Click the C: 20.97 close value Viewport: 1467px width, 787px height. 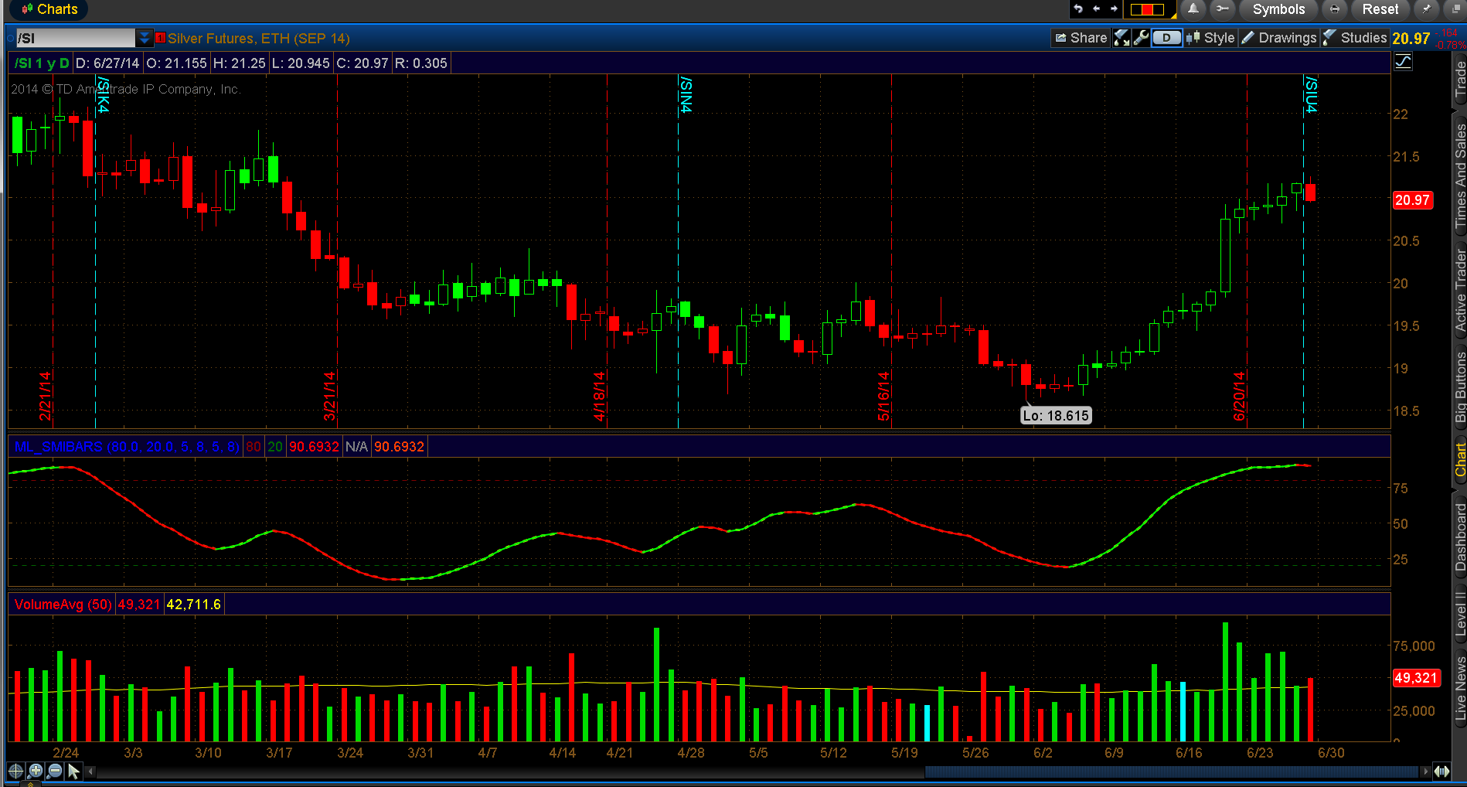coord(362,63)
